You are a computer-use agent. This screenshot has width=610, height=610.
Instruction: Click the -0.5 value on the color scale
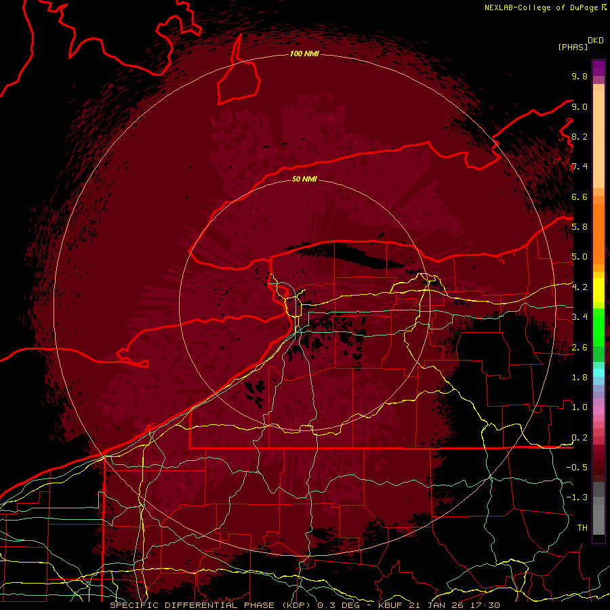click(x=577, y=468)
